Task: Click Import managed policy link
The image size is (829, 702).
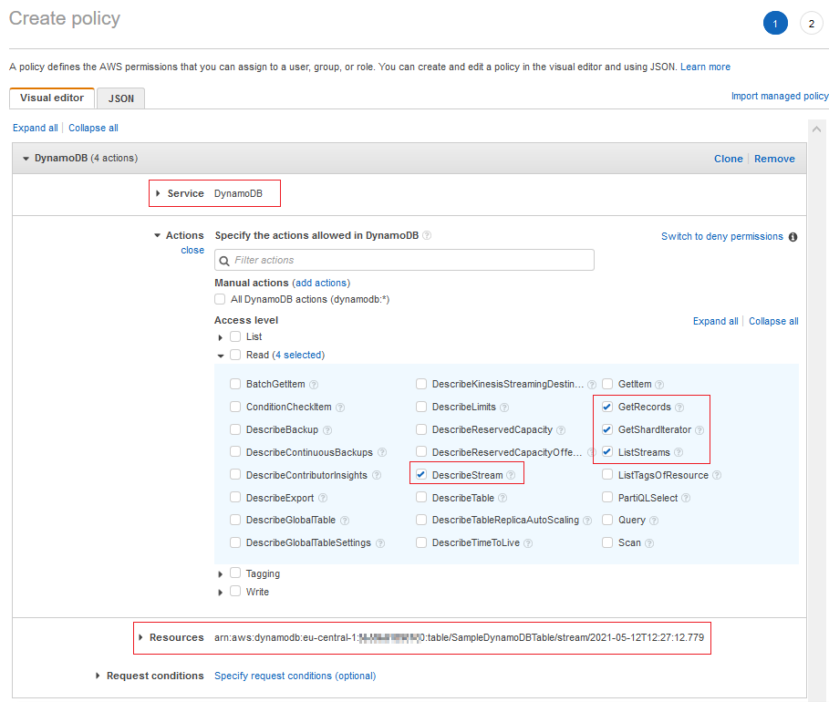Action: [780, 96]
